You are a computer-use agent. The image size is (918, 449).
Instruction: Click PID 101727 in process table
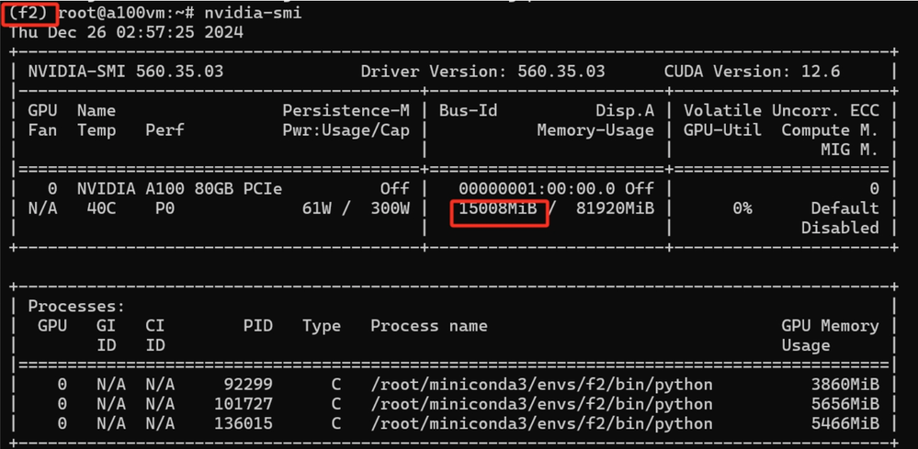click(244, 404)
